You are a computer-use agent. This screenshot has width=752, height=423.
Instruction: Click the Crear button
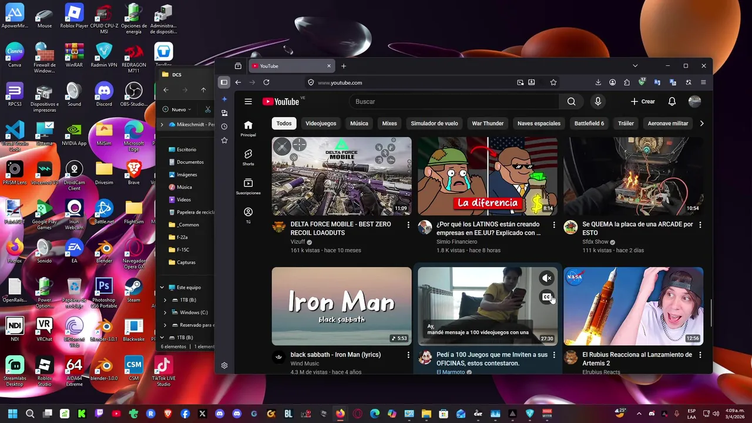click(643, 102)
